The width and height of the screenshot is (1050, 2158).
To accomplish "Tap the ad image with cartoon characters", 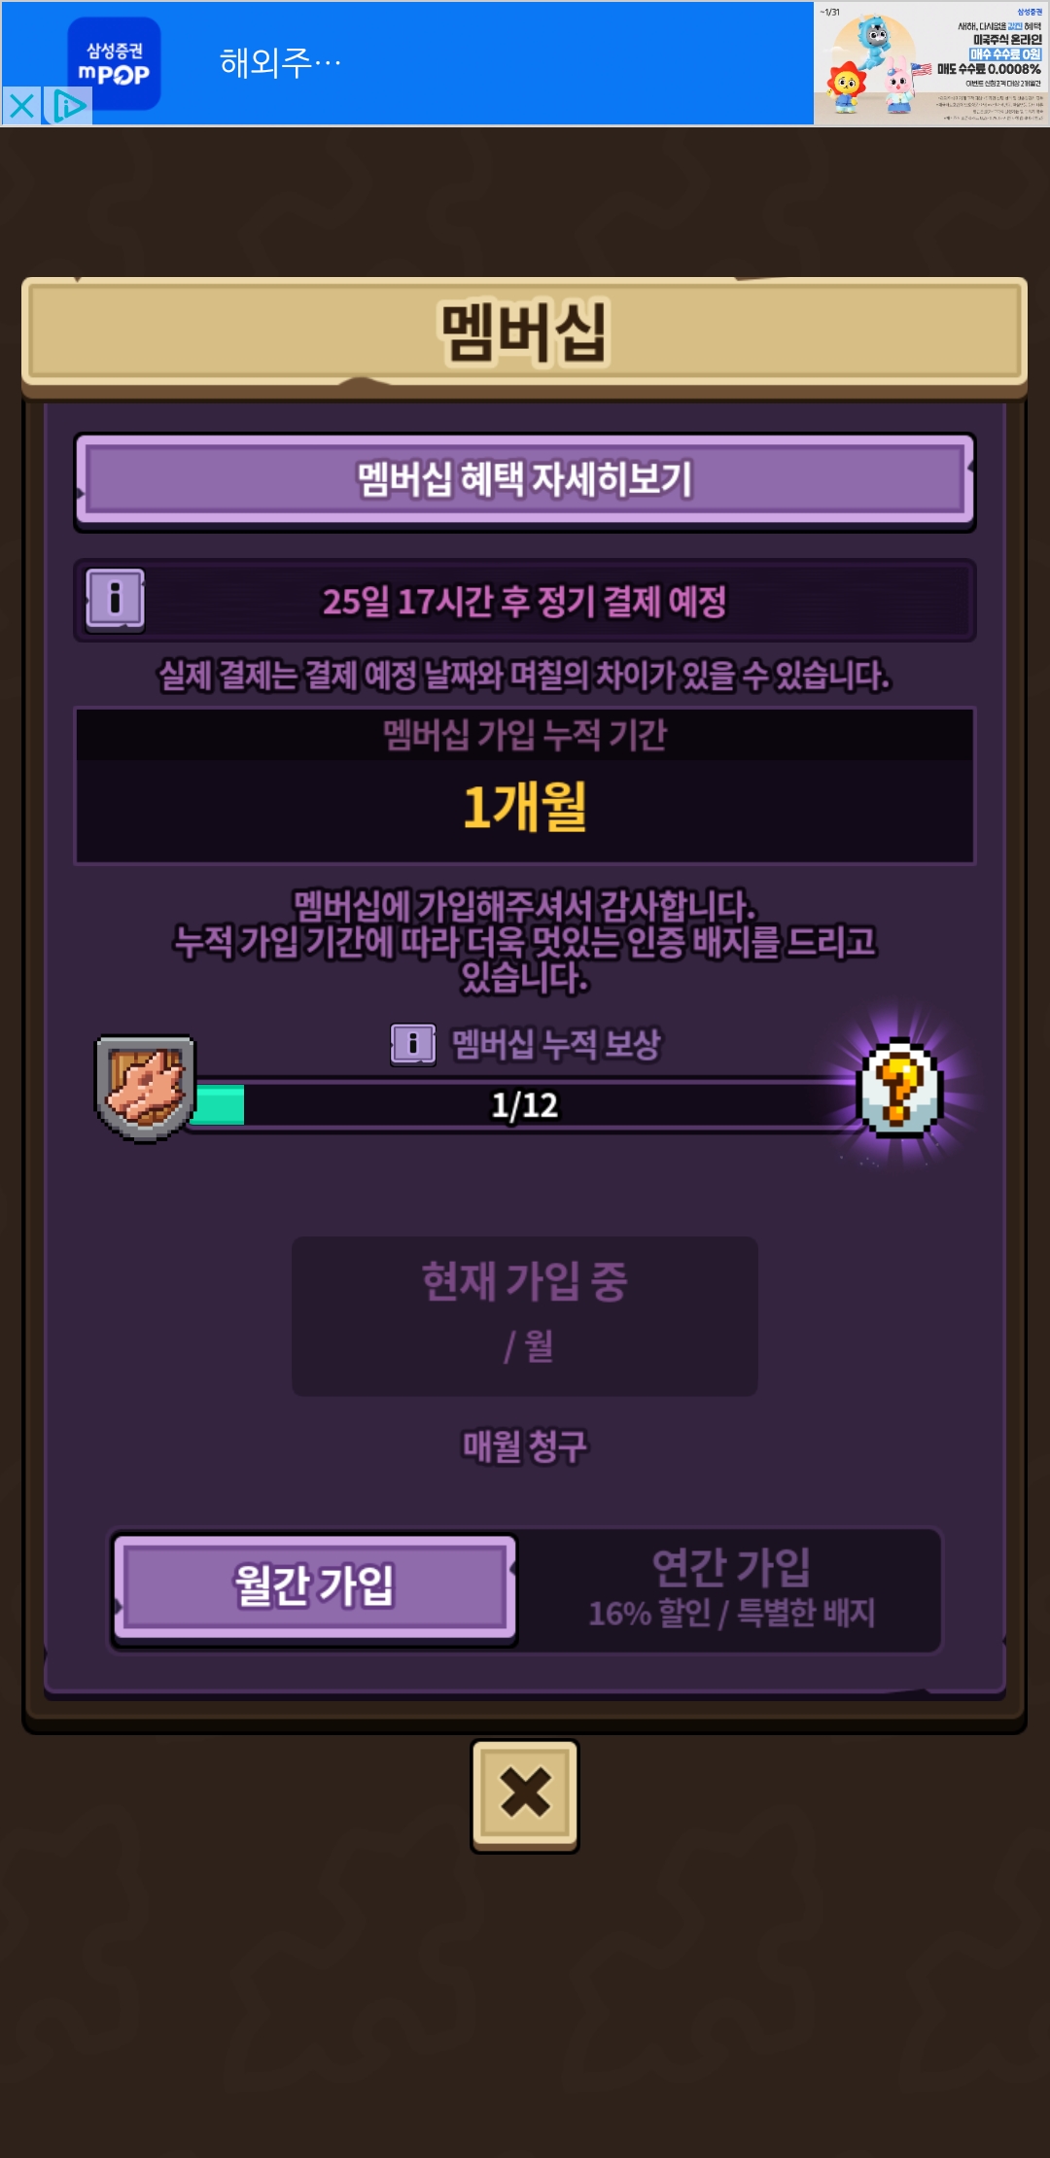I will [931, 63].
